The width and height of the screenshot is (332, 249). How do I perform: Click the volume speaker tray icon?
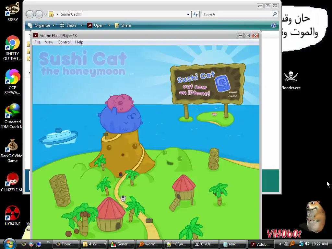(x=307, y=244)
